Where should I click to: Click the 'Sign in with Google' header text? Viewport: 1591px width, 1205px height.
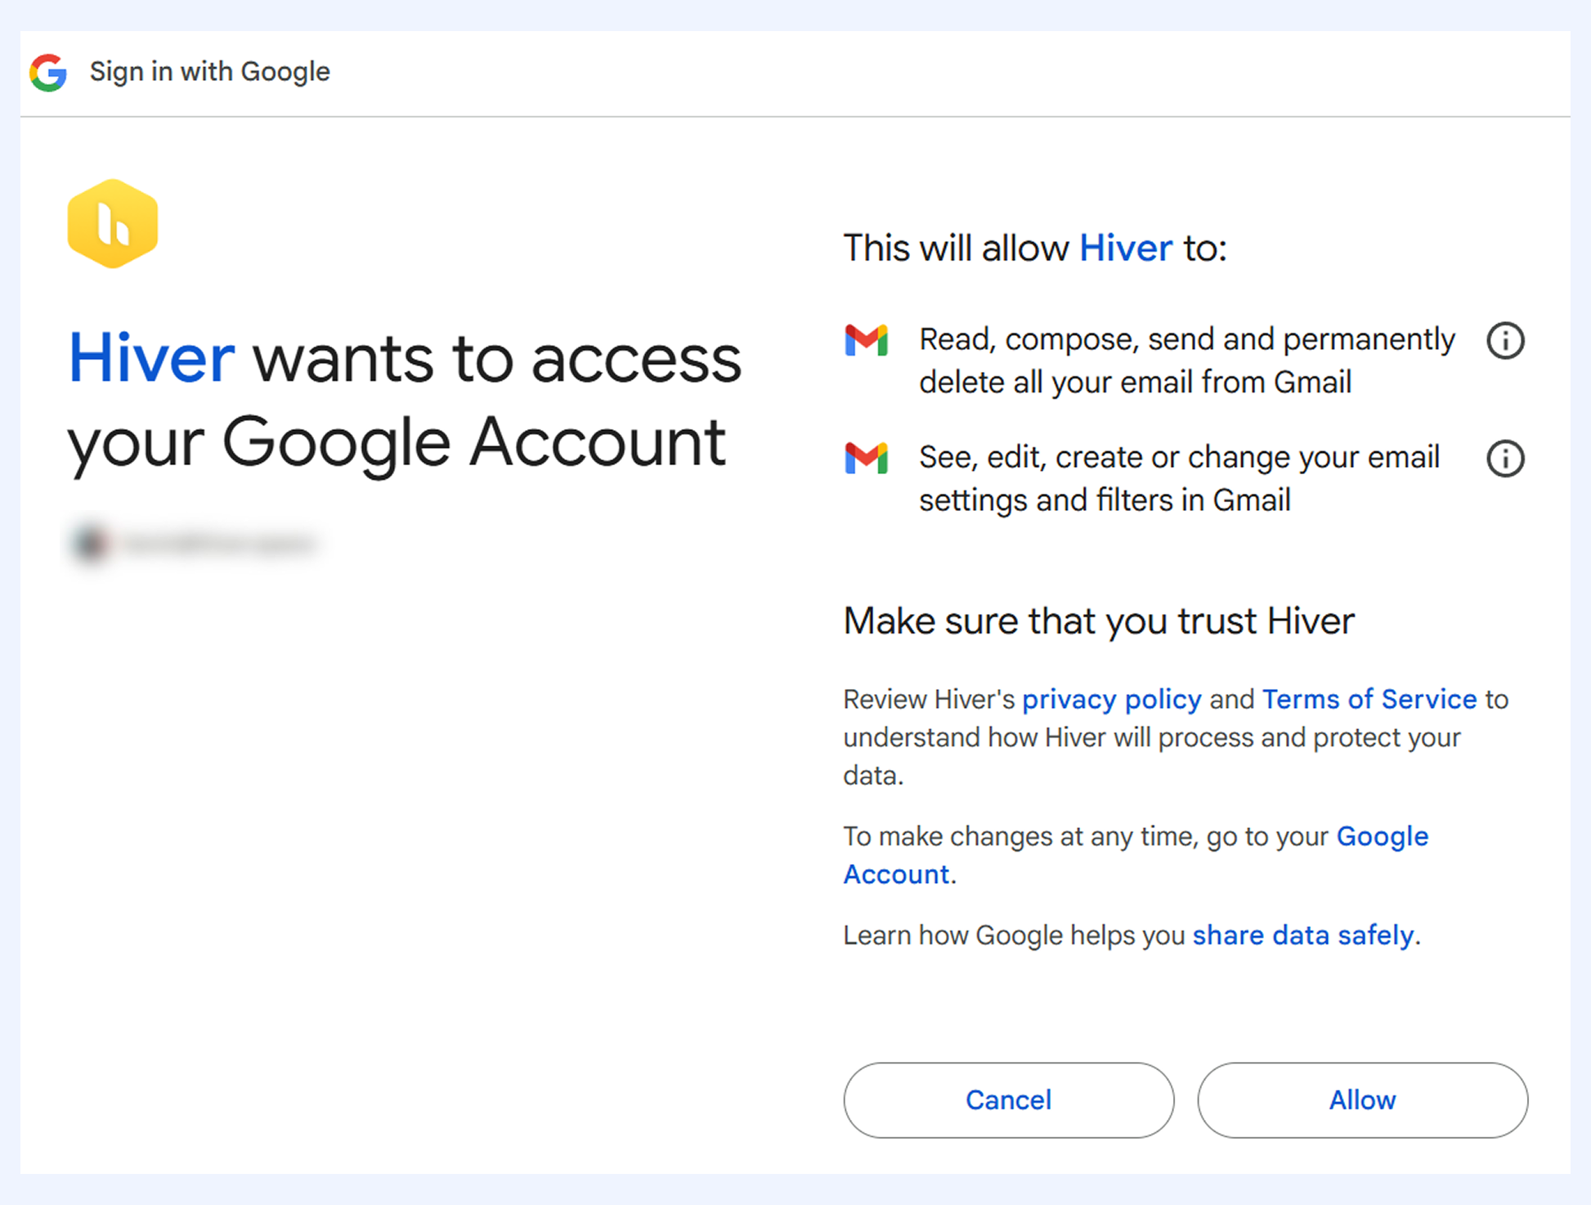pos(210,72)
